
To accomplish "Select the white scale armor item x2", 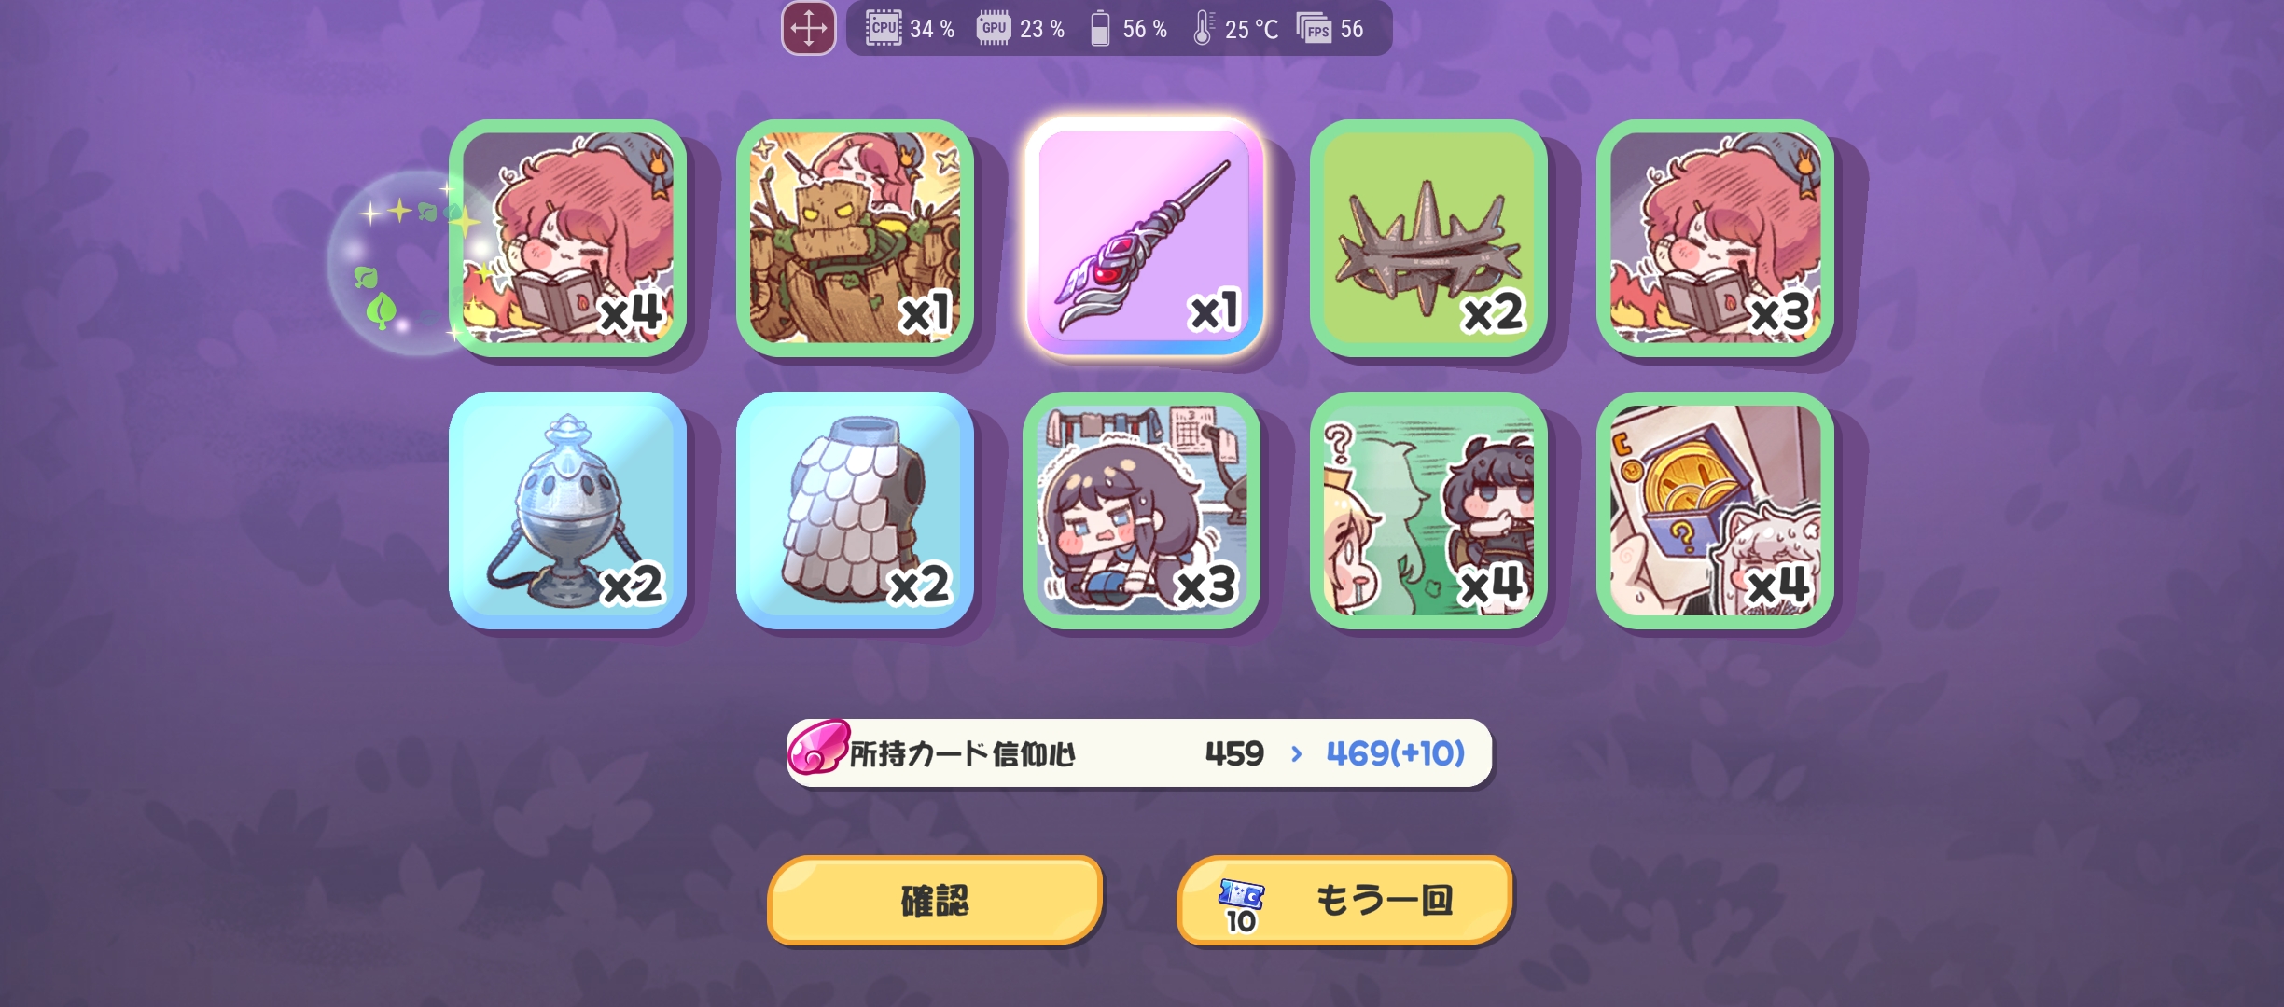I will click(x=855, y=510).
